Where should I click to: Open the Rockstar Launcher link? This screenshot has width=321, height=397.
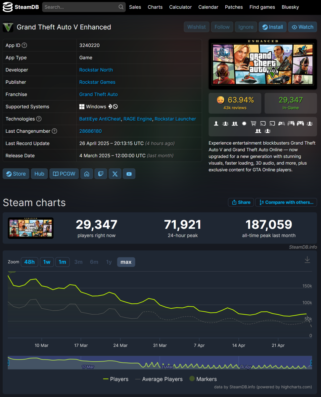pos(175,119)
